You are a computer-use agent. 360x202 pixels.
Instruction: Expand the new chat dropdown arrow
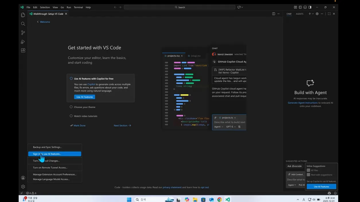(313, 14)
